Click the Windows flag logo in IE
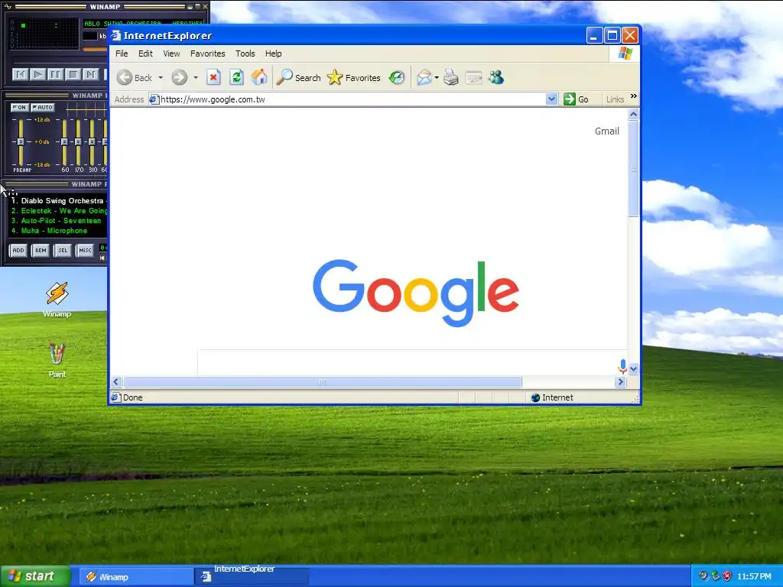783x587 pixels. (625, 54)
